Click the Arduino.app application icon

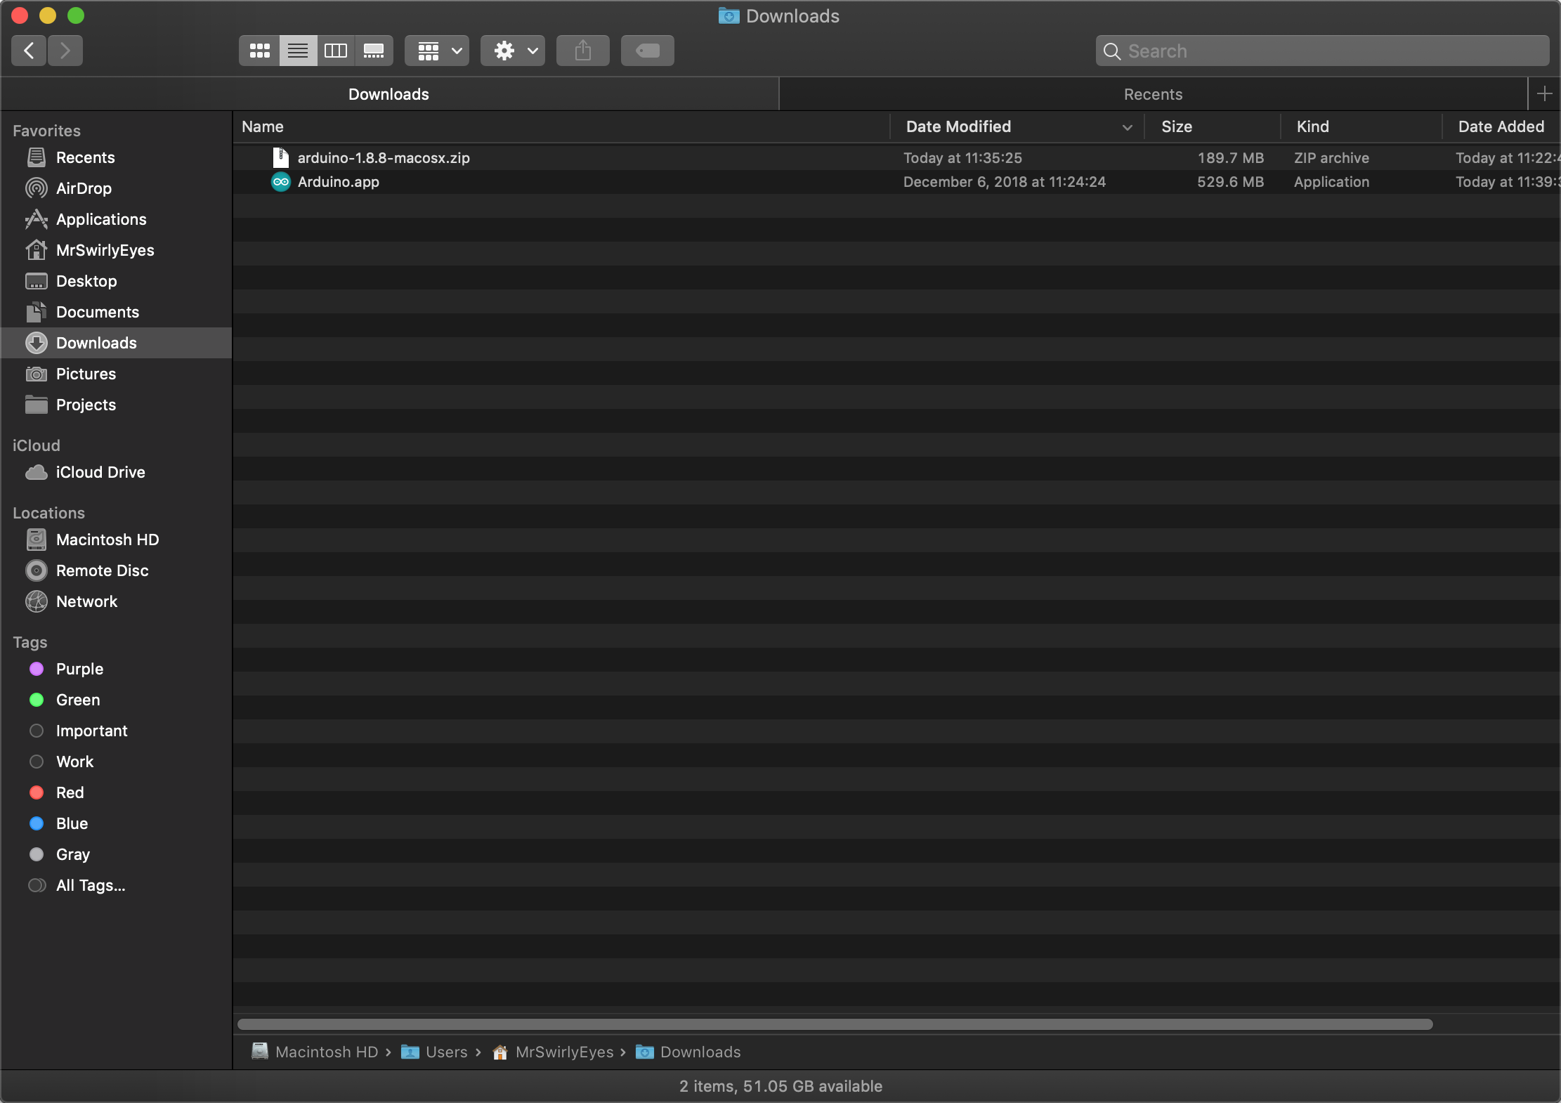[x=281, y=182]
